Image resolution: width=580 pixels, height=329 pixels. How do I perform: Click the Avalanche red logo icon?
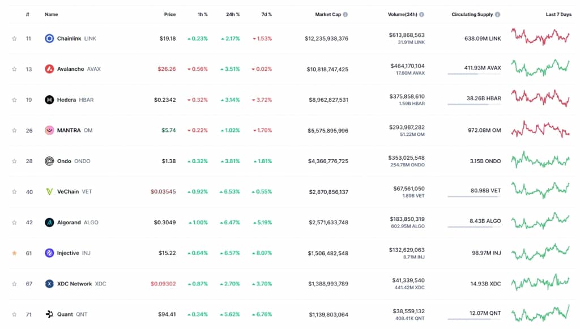pyautogui.click(x=49, y=69)
